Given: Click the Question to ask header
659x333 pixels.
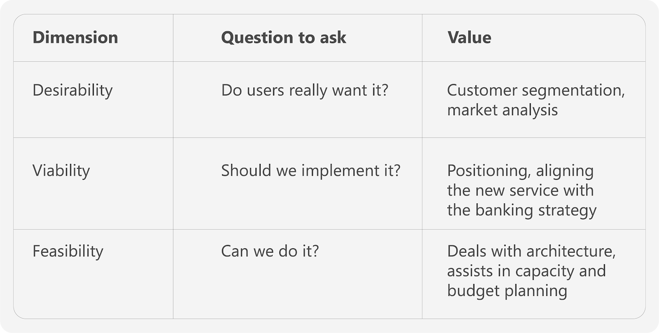Looking at the screenshot, I should point(284,37).
